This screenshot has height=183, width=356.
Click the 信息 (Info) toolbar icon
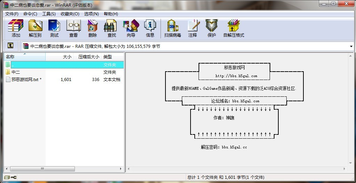[150, 25]
